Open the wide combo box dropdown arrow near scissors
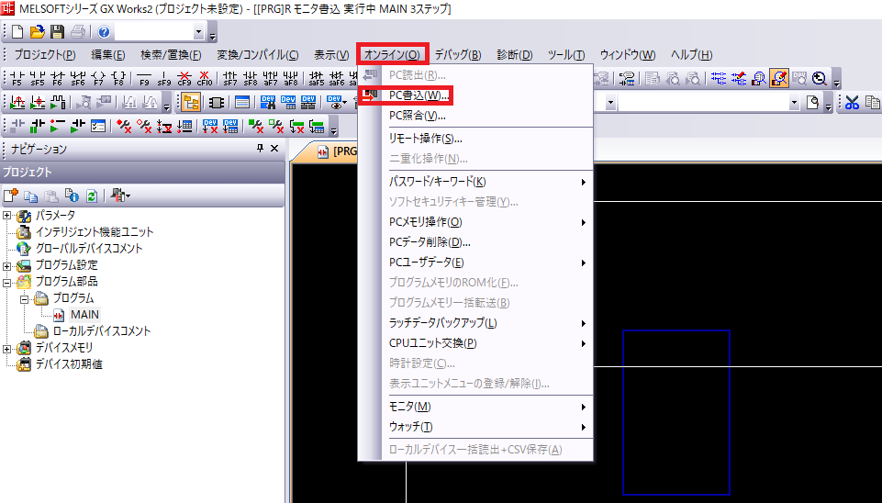882x503 pixels. [794, 103]
